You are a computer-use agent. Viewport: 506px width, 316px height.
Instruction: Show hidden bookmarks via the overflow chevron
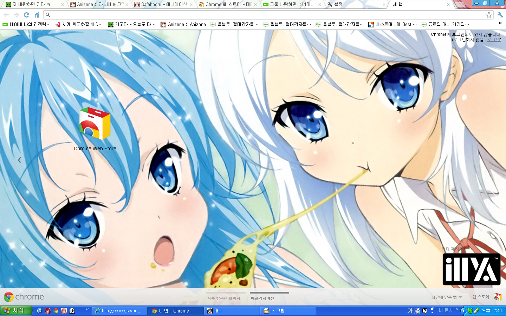500,23
